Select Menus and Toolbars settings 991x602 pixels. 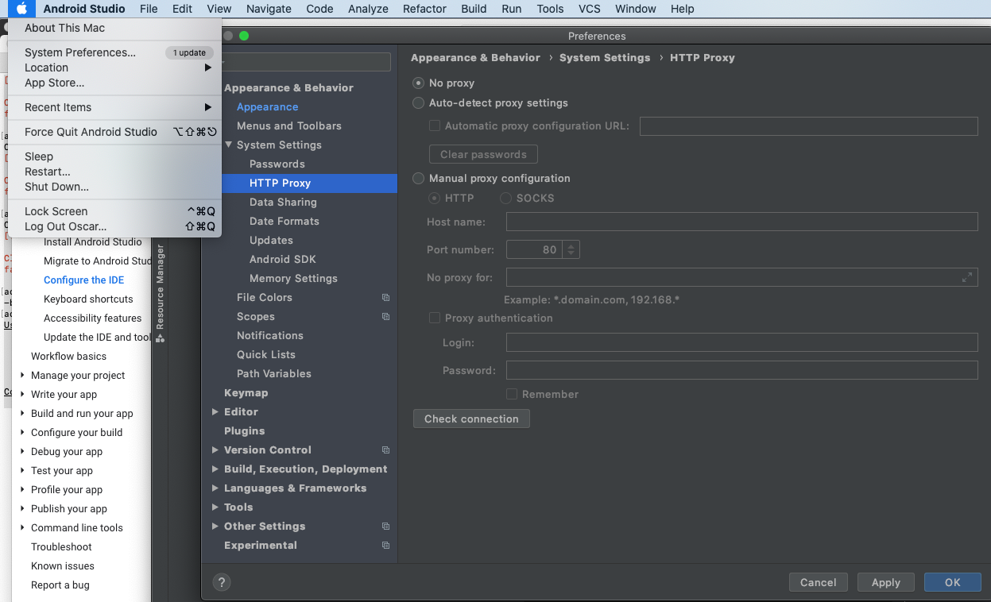tap(289, 126)
